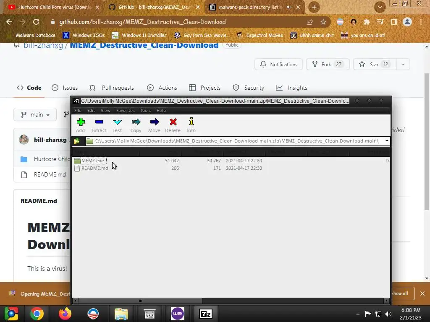Open the Chrome extensions puzzle icon
430x322 pixels.
coord(367,22)
